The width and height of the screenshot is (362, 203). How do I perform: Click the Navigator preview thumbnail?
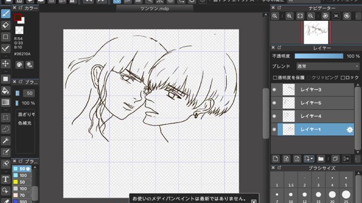(x=316, y=33)
